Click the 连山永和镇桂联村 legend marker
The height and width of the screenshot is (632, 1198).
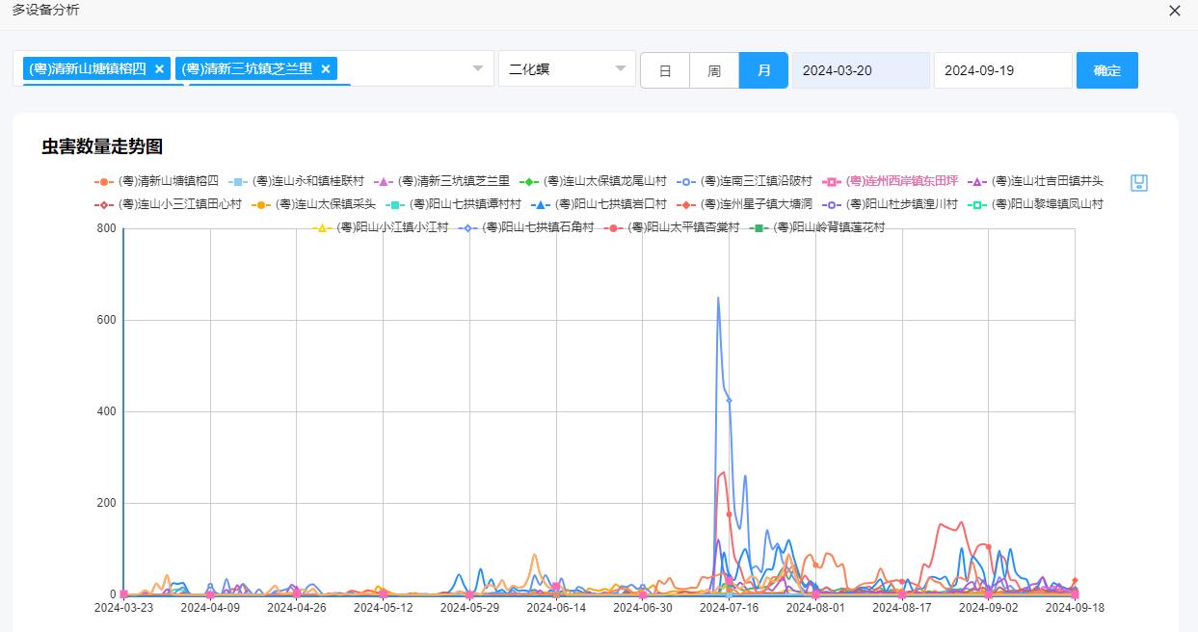coord(239,181)
